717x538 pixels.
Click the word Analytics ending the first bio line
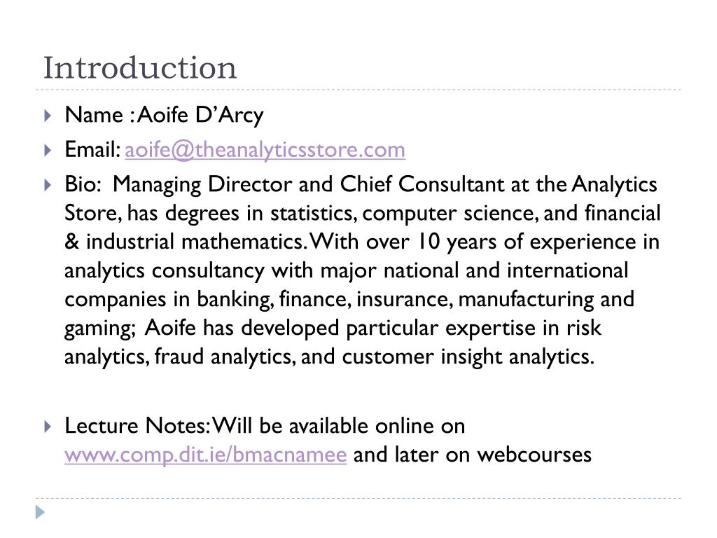(x=615, y=185)
